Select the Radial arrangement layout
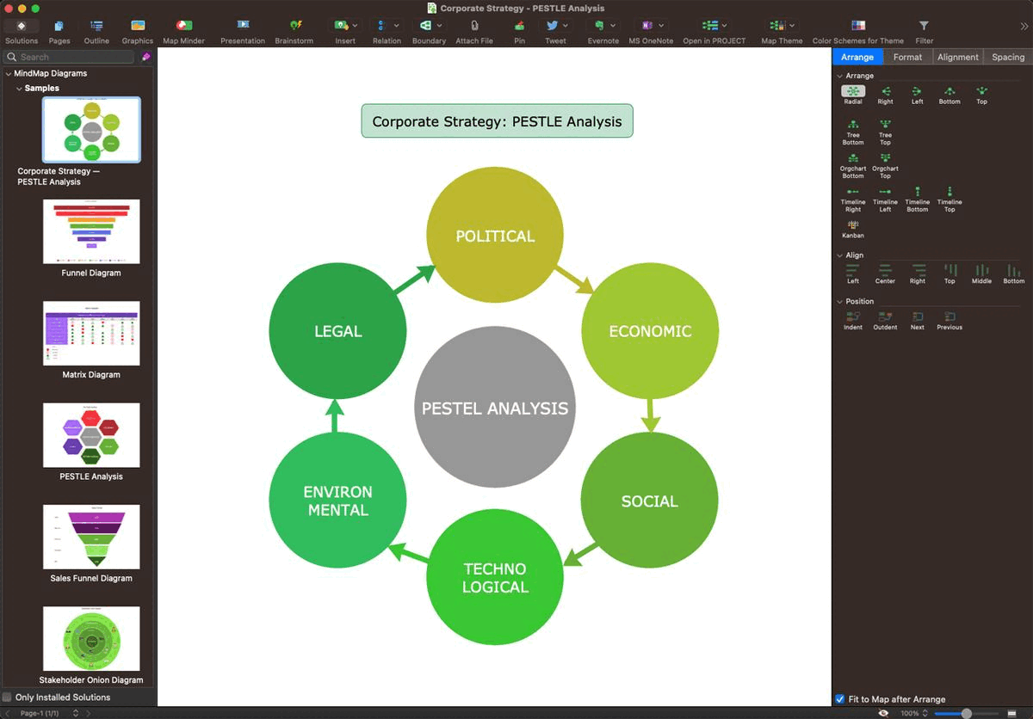Image resolution: width=1033 pixels, height=719 pixels. (x=852, y=91)
